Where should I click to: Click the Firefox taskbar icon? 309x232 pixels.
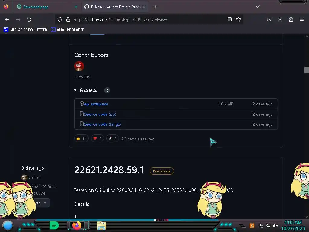point(77,225)
